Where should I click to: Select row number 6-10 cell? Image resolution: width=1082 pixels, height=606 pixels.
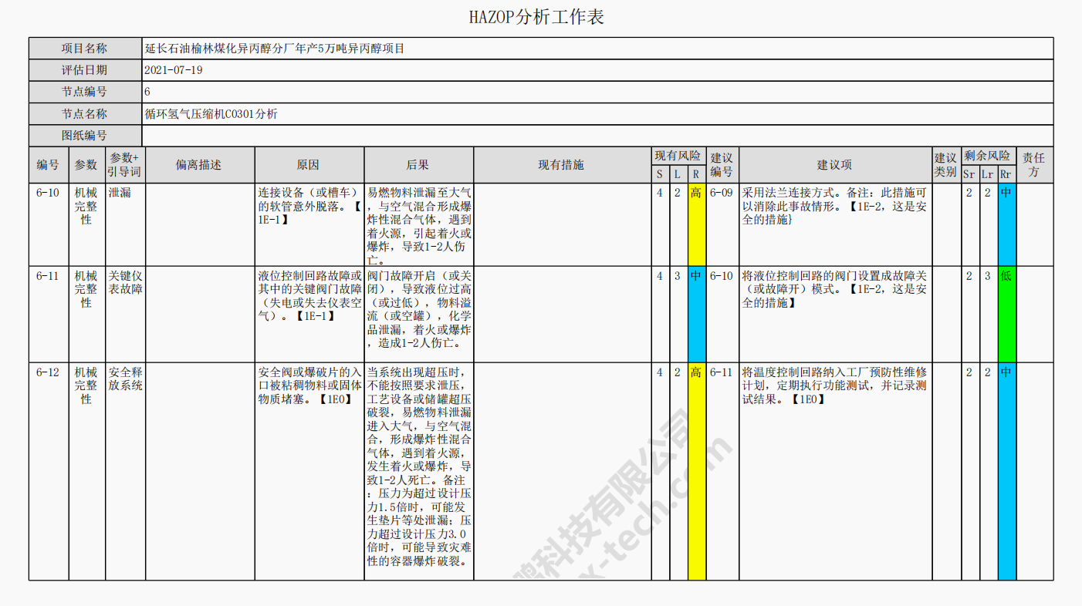click(48, 224)
